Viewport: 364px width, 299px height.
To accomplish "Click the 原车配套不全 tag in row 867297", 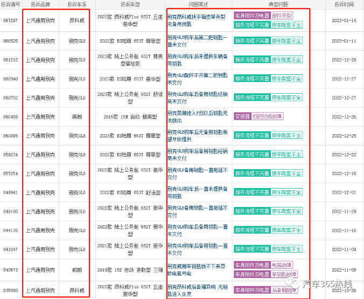I will point(286,25).
